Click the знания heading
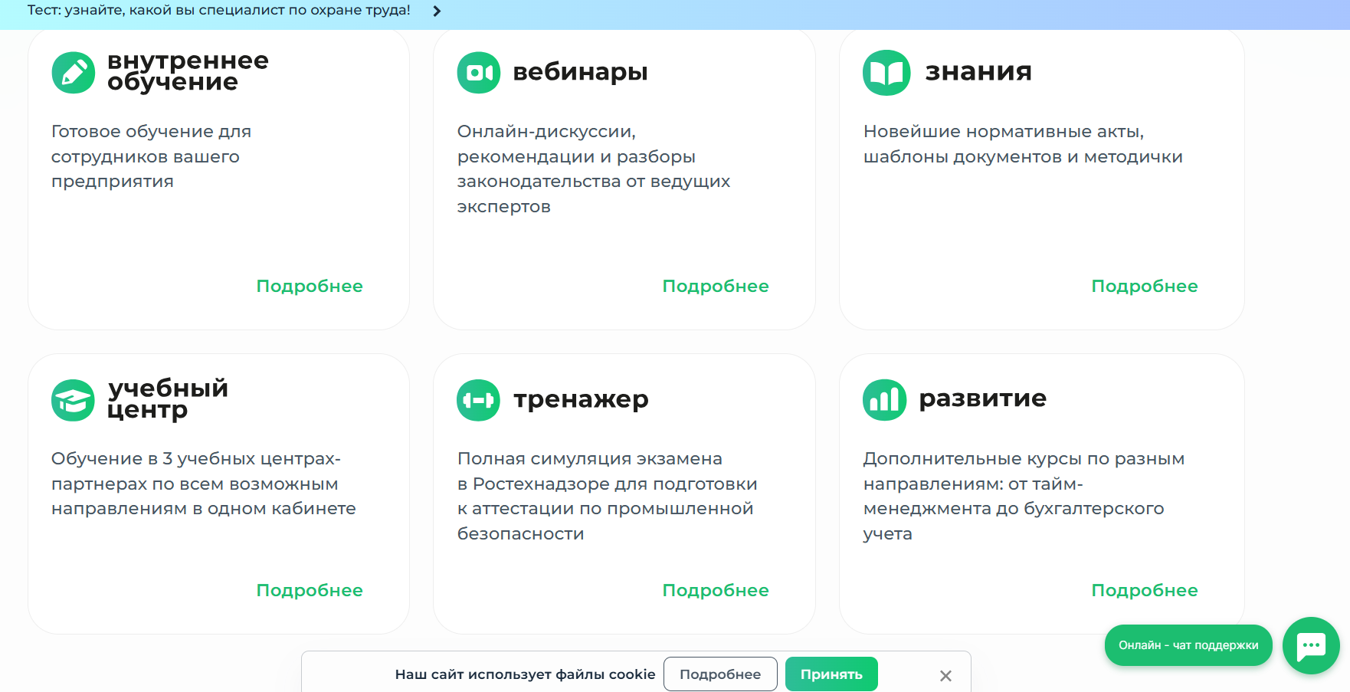Image resolution: width=1350 pixels, height=692 pixels. pyautogui.click(x=978, y=71)
